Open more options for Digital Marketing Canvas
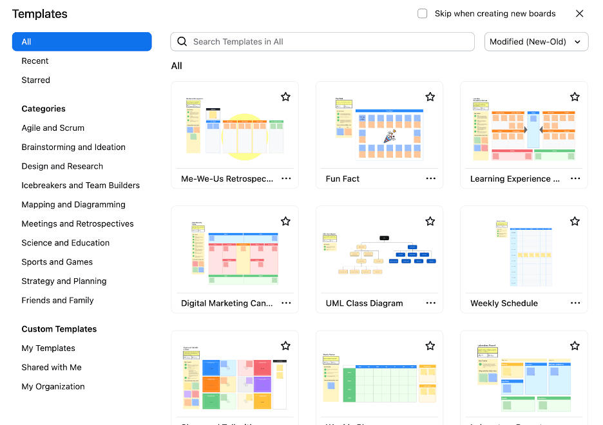603x425 pixels. coord(286,303)
